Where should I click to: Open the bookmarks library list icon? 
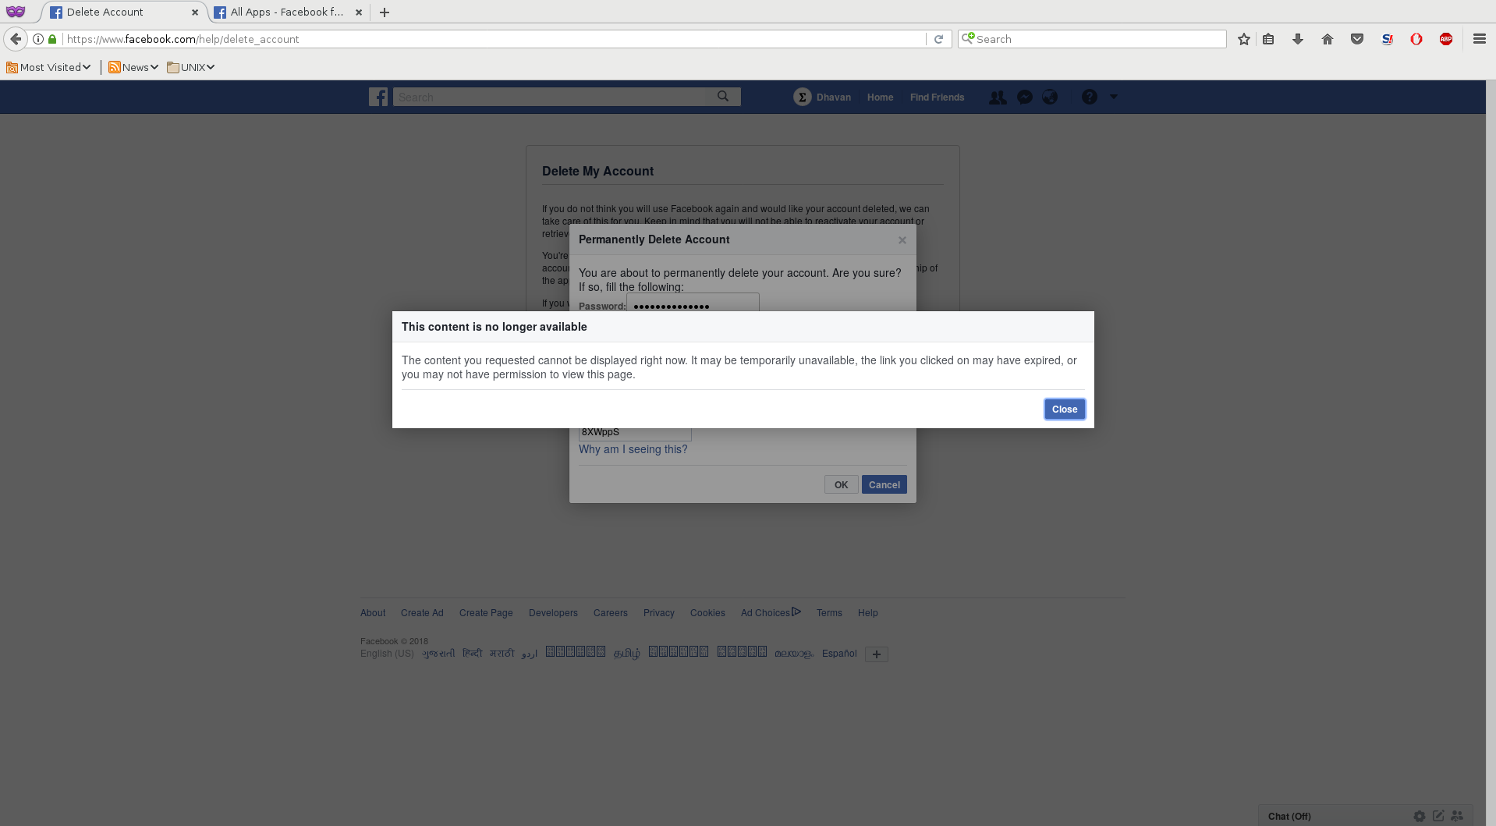point(1268,39)
